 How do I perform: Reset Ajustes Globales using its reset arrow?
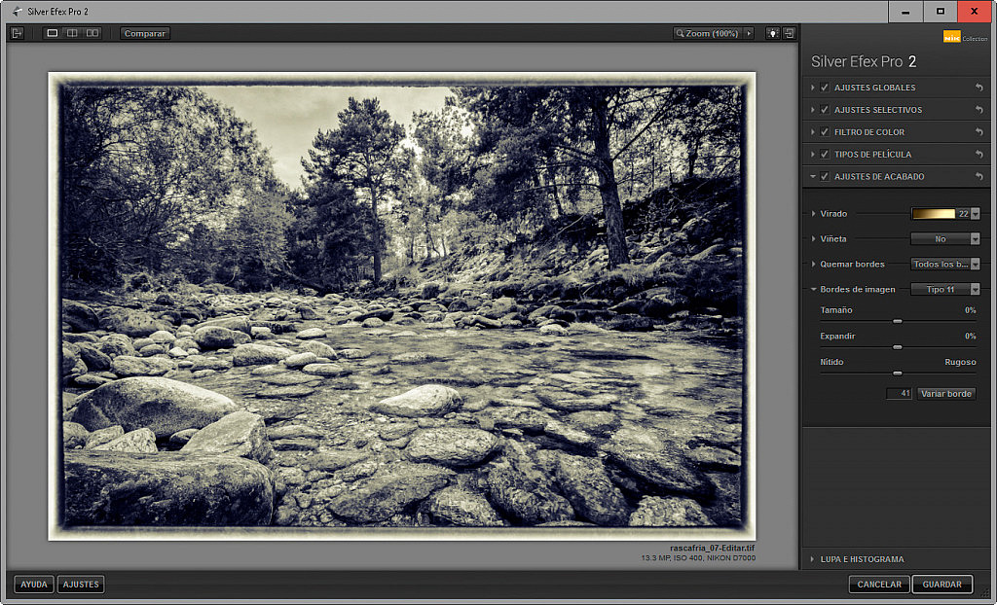tap(979, 88)
